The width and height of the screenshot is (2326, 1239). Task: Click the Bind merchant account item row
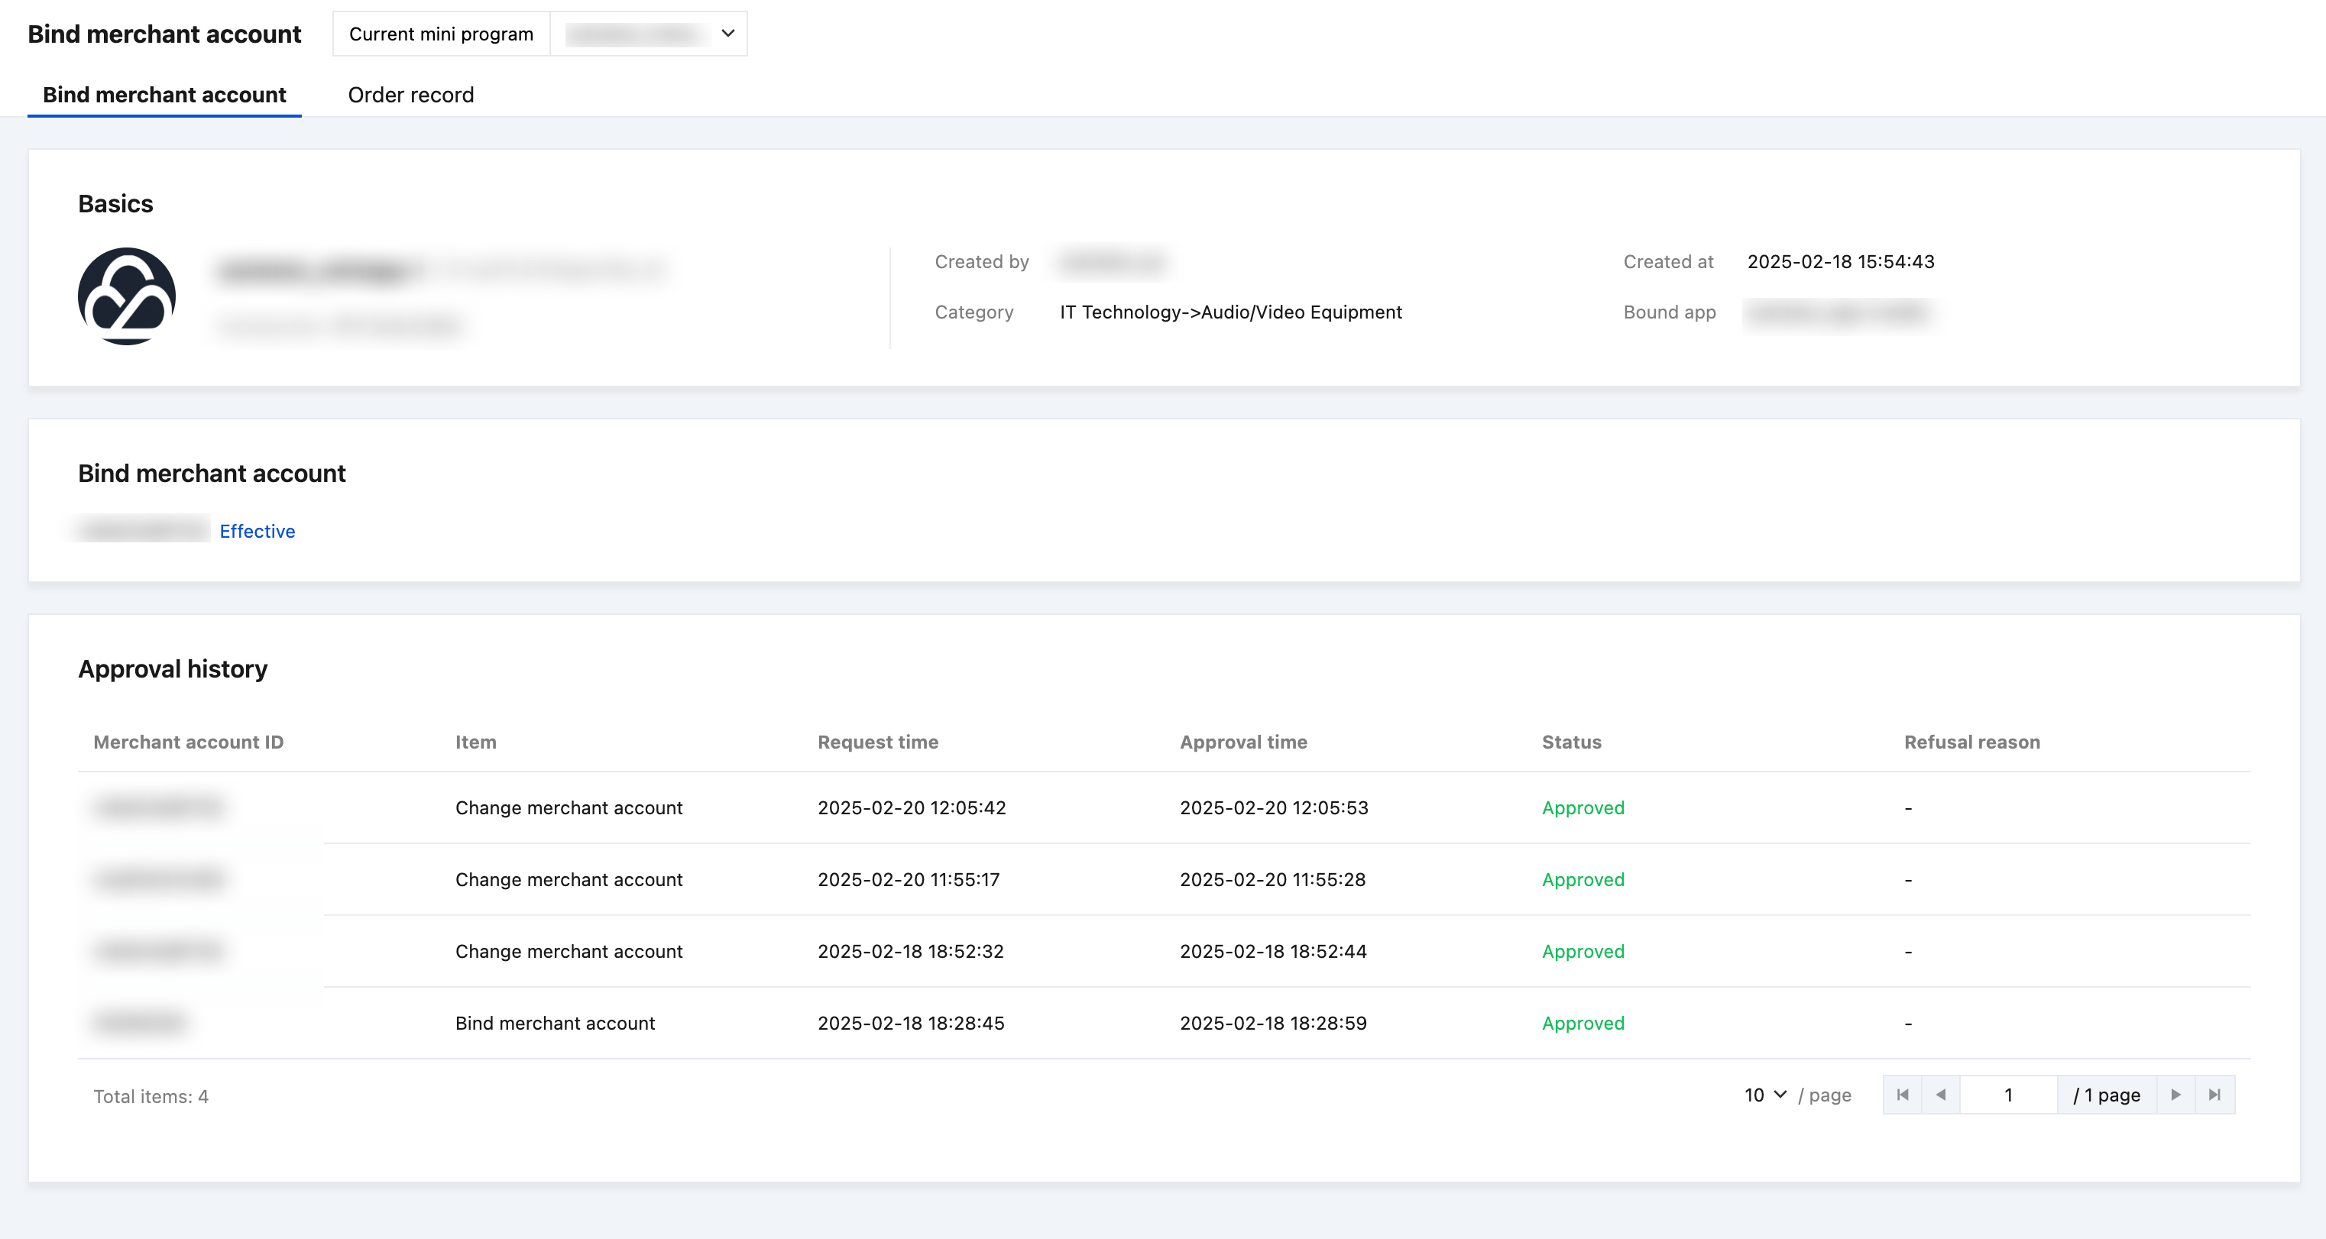point(555,1024)
